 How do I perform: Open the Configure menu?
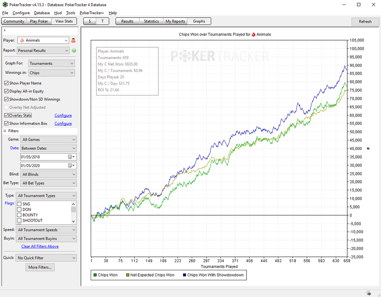coord(21,13)
